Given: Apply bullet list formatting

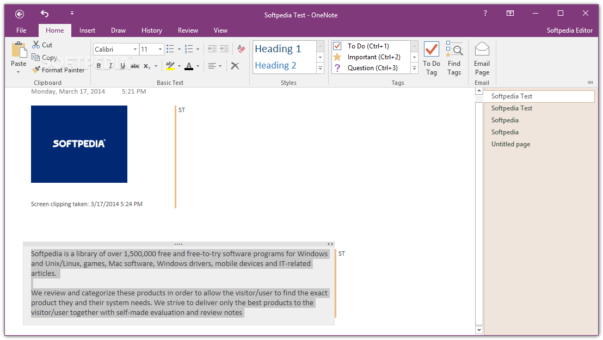Looking at the screenshot, I should [x=170, y=49].
